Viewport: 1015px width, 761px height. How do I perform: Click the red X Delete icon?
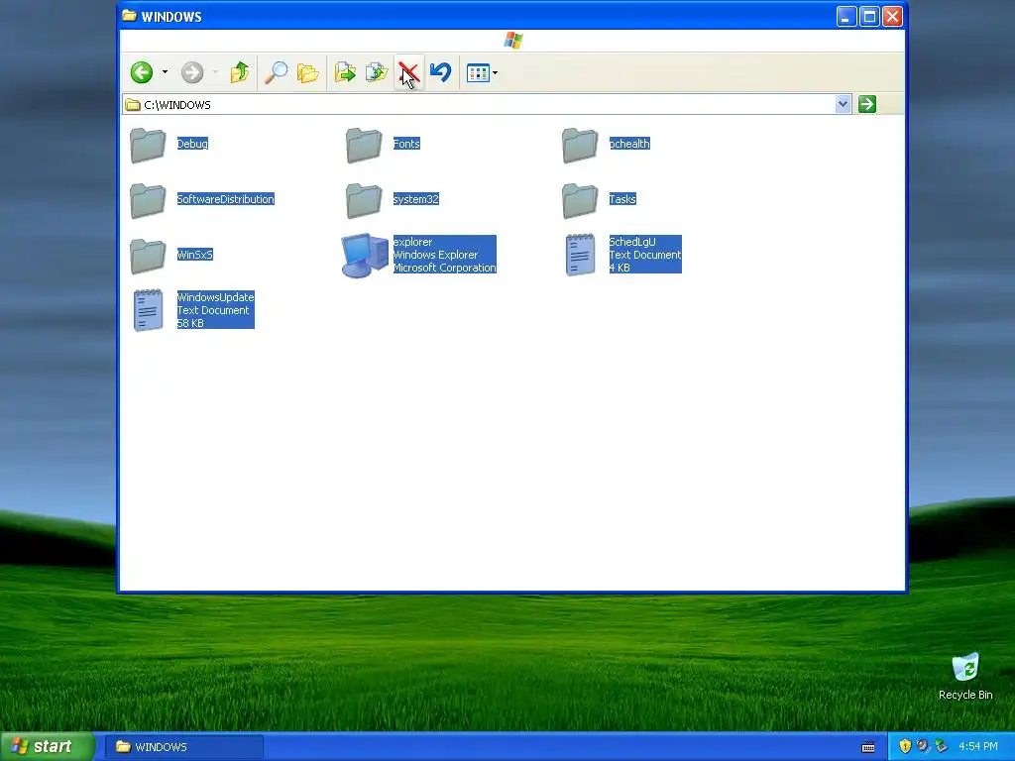pos(409,72)
